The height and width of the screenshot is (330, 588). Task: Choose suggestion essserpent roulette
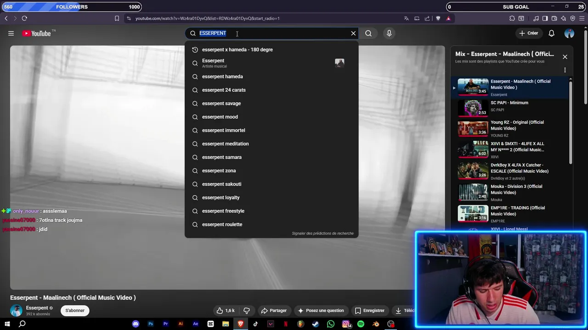[271, 225]
